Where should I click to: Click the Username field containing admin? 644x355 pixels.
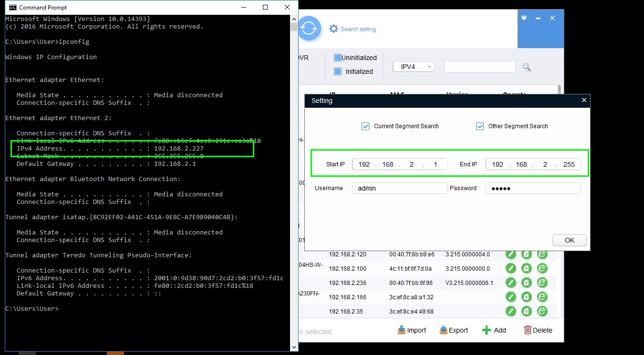[400, 188]
